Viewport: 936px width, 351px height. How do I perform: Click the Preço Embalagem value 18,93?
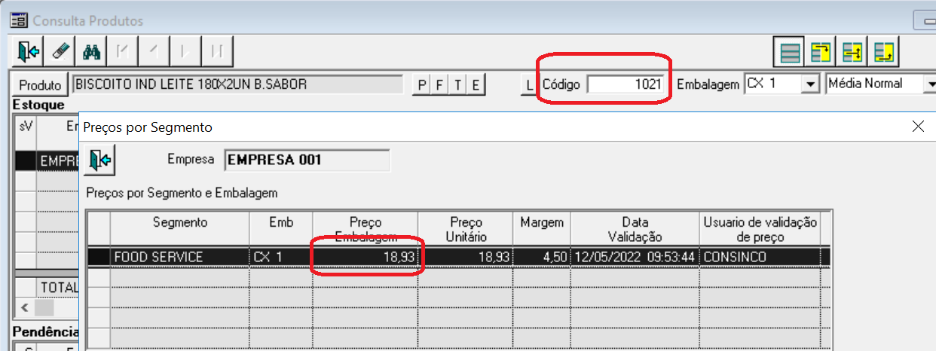click(366, 257)
